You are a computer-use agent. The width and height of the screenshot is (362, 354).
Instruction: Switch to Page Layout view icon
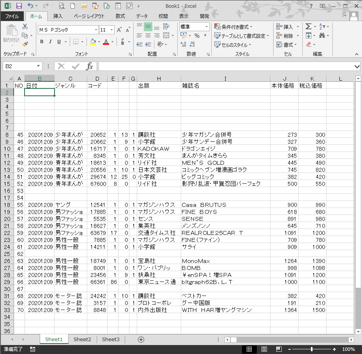(264, 349)
